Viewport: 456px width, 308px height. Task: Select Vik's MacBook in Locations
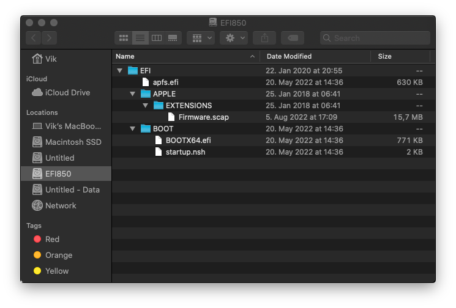point(66,127)
